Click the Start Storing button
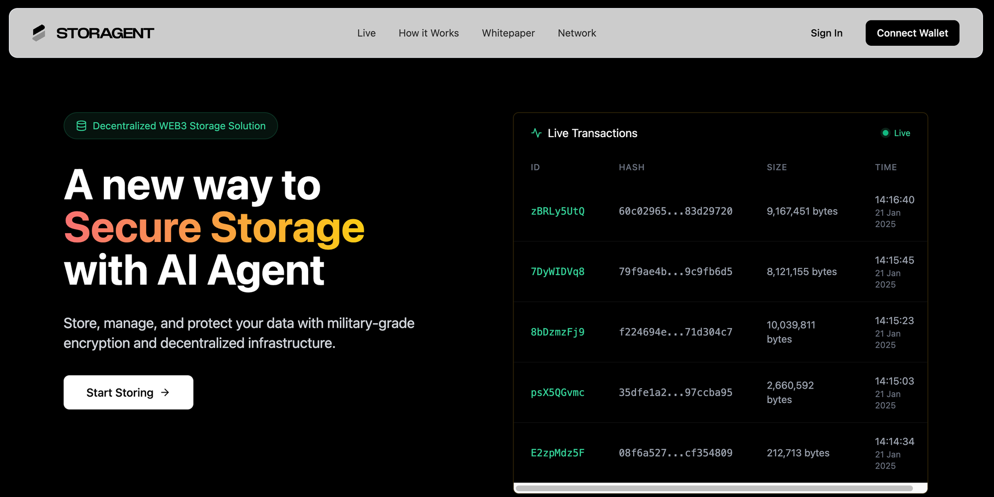This screenshot has height=497, width=994. pyautogui.click(x=128, y=392)
